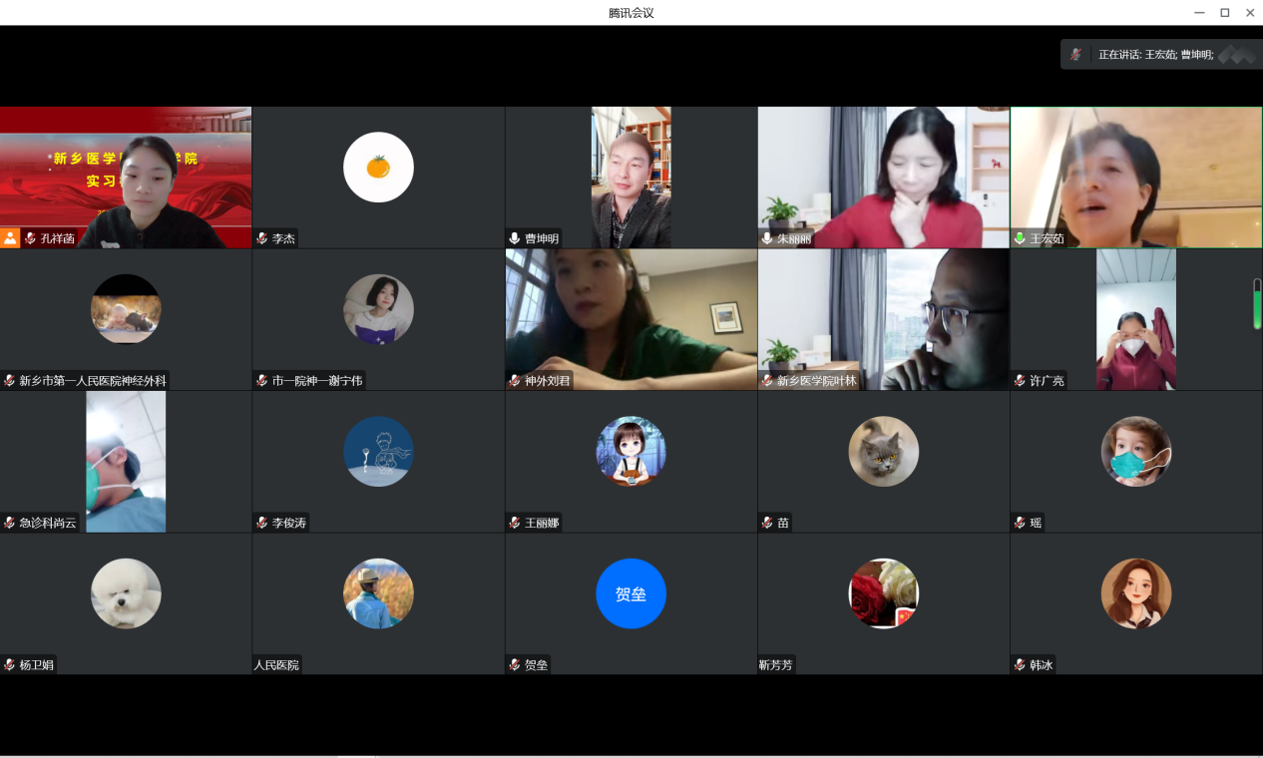This screenshot has height=758, width=1263.
Task: Click the 人民医院 participant name label
Action: 276,664
